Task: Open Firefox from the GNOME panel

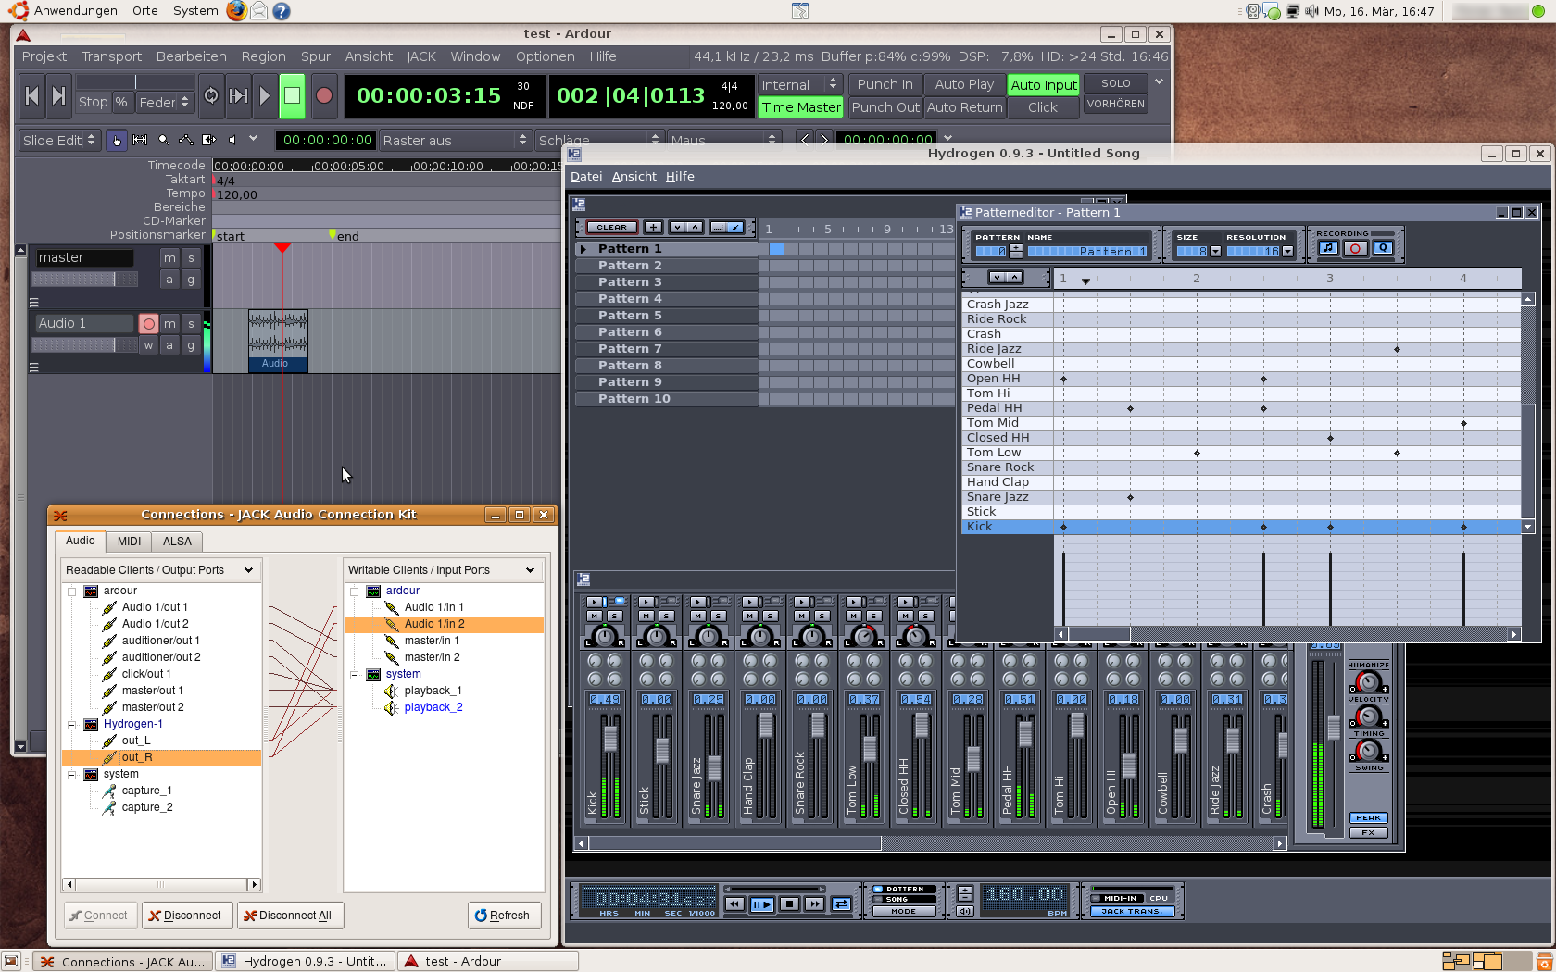Action: pos(237,11)
